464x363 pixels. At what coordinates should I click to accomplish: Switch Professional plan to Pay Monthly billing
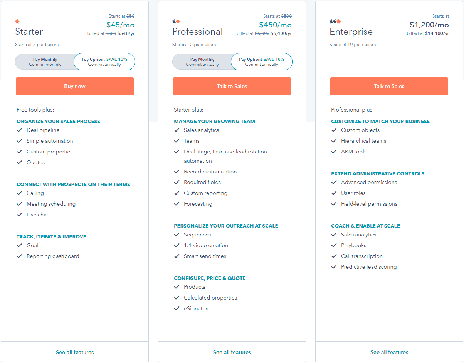[202, 62]
